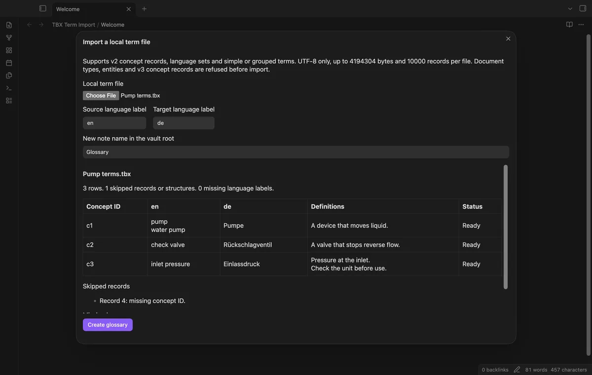Image resolution: width=592 pixels, height=375 pixels.
Task: Create new canvas from the ribbon
Action: coord(9,50)
